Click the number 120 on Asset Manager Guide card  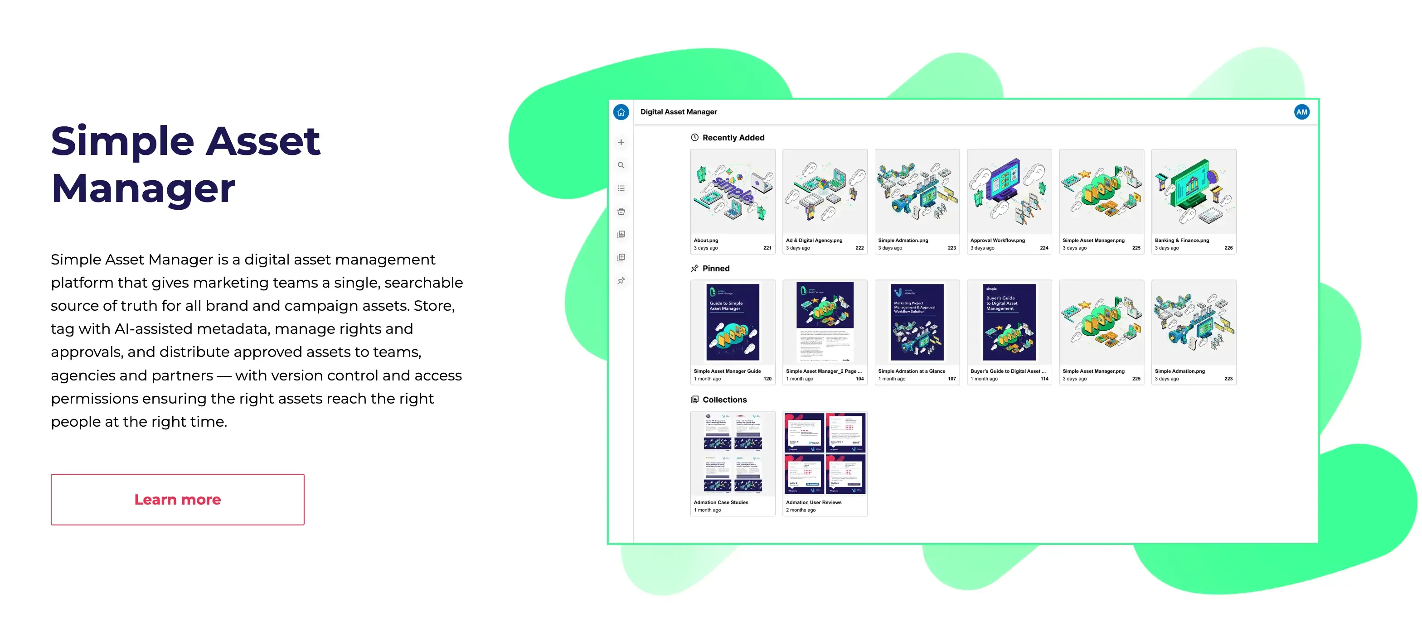pyautogui.click(x=767, y=379)
